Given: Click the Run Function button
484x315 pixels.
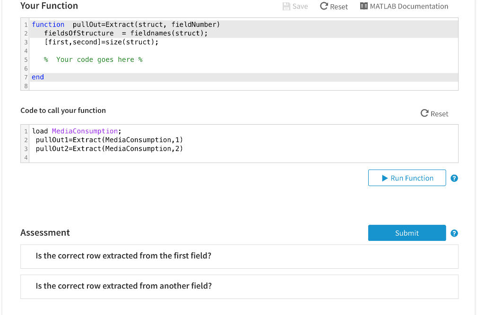Looking at the screenshot, I should click(407, 178).
